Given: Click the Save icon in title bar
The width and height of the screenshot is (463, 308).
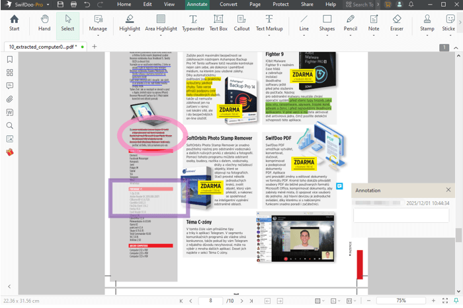Looking at the screenshot, I should click(60, 5).
